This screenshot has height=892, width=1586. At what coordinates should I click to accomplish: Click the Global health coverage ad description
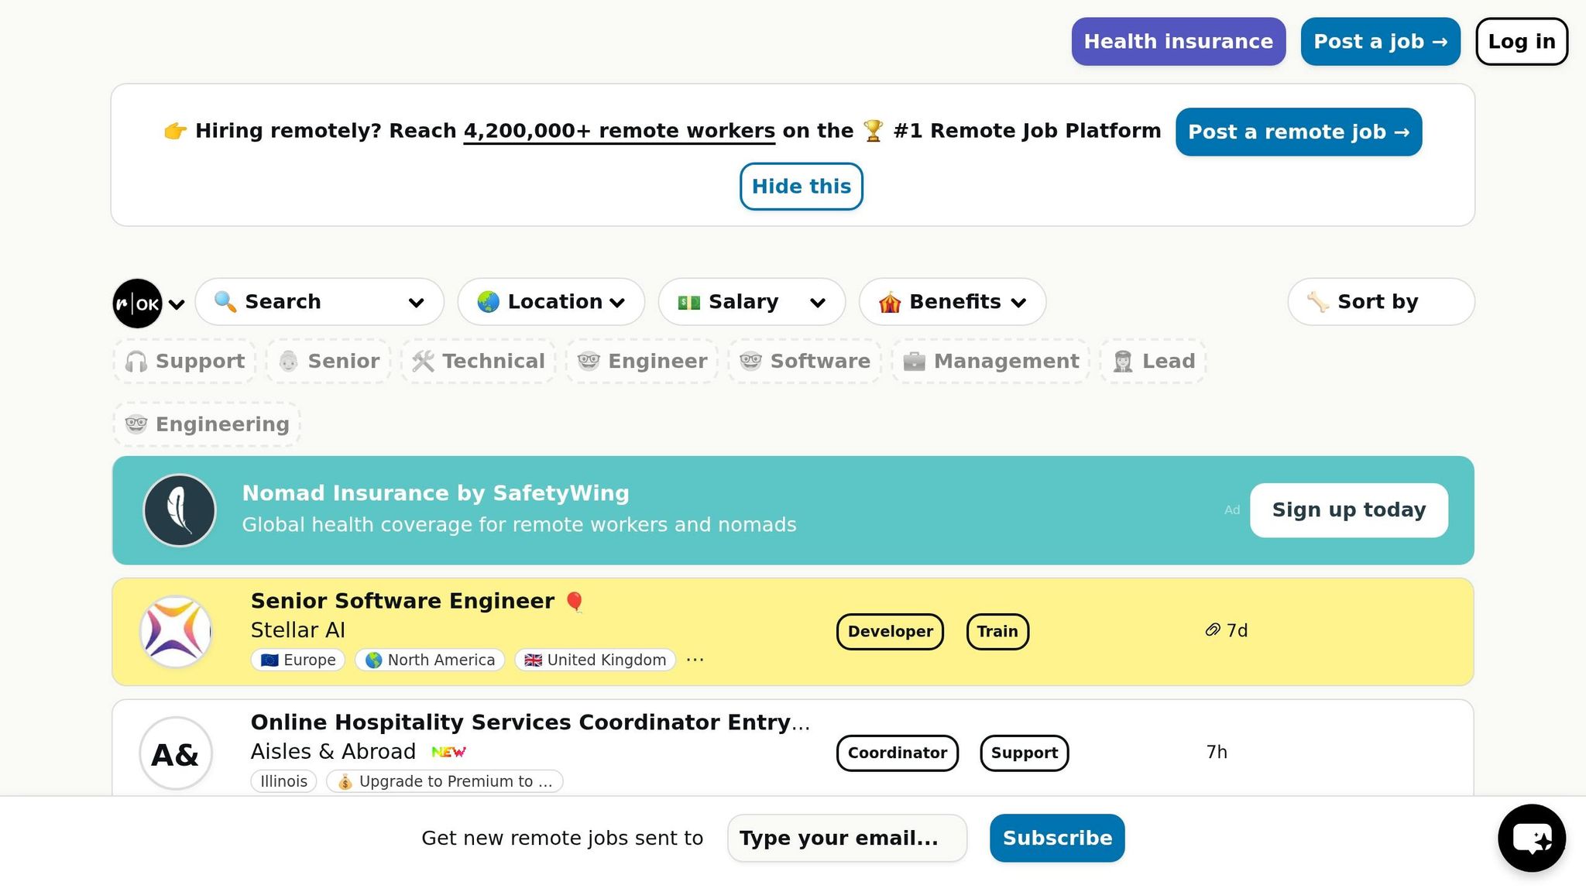click(x=520, y=526)
